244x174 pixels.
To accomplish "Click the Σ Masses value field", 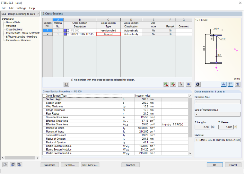I will pyautogui.click(x=226, y=127).
